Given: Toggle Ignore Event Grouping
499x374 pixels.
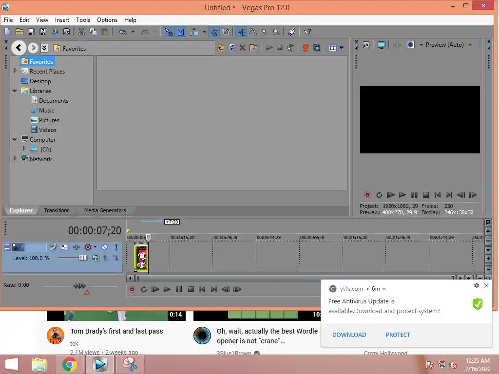Looking at the screenshot, I should [226, 32].
